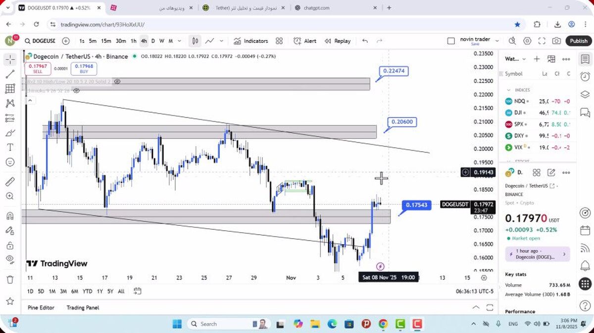Image resolution: width=594 pixels, height=333 pixels.
Task: Collapse the indicator legend arrow
Action: pyautogui.click(x=29, y=100)
